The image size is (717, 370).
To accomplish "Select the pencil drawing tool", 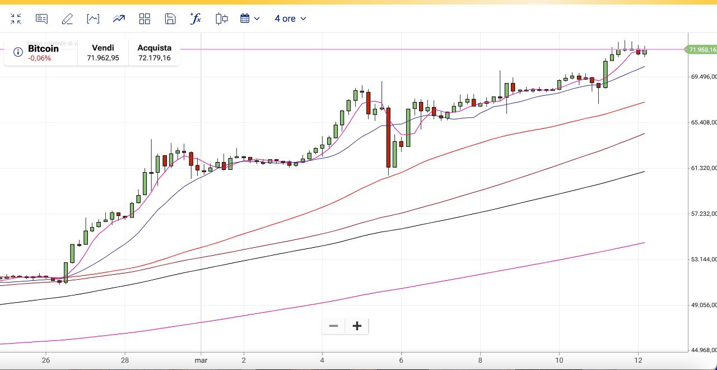I will [67, 19].
